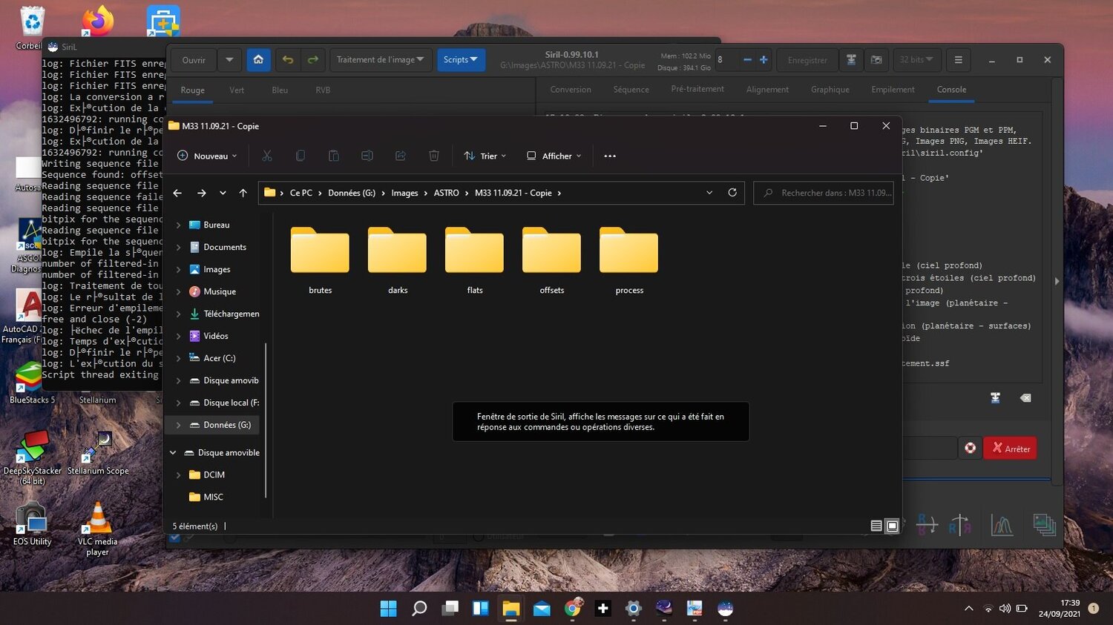Open the Scripts dropdown menu
This screenshot has height=625, width=1113.
click(460, 60)
